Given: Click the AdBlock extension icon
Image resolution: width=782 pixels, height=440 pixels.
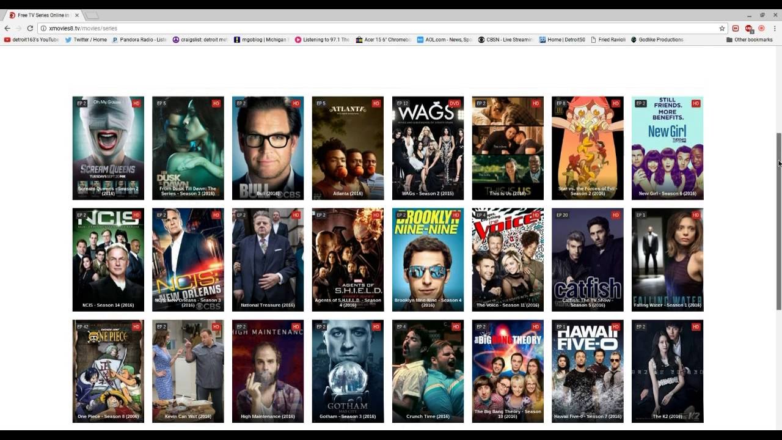Looking at the screenshot, I should (748, 28).
